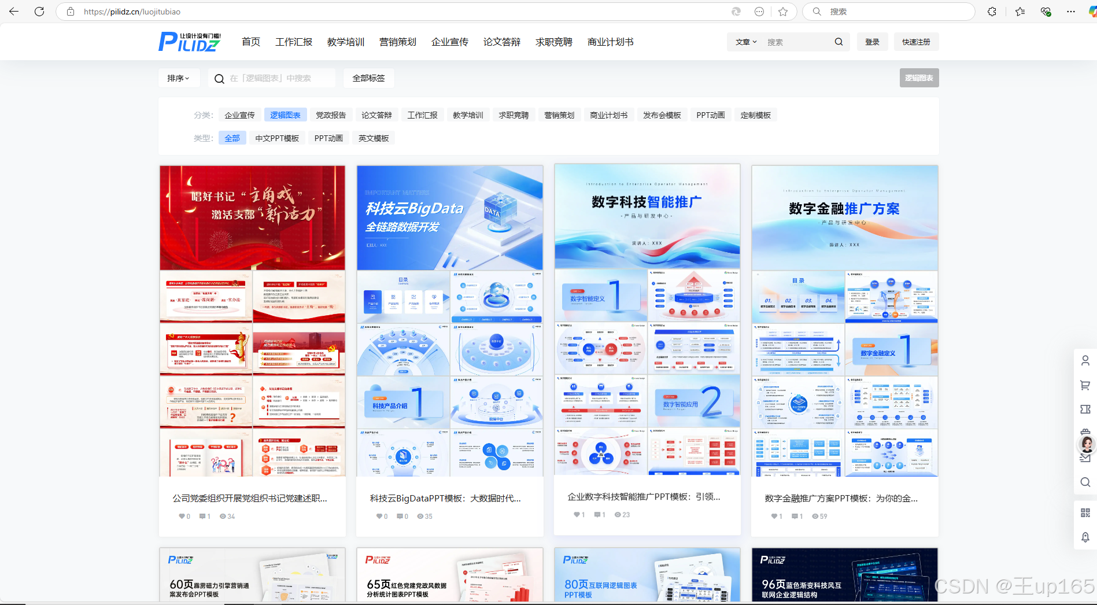Select 论文答辩 category filter
The width and height of the screenshot is (1097, 605).
click(376, 115)
